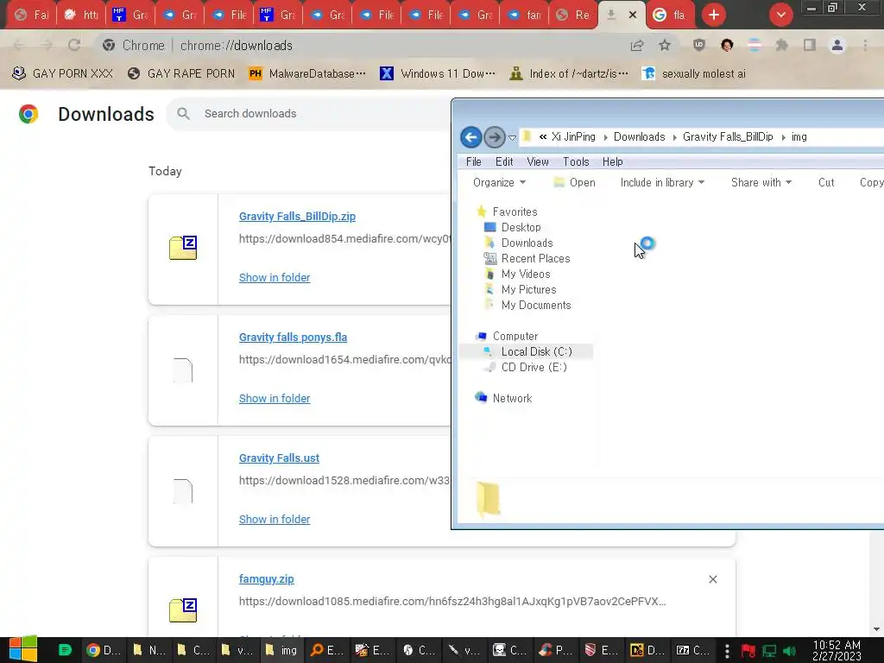Switch to the Google 'fla' tab
This screenshot has width=884, height=663.
(x=669, y=15)
